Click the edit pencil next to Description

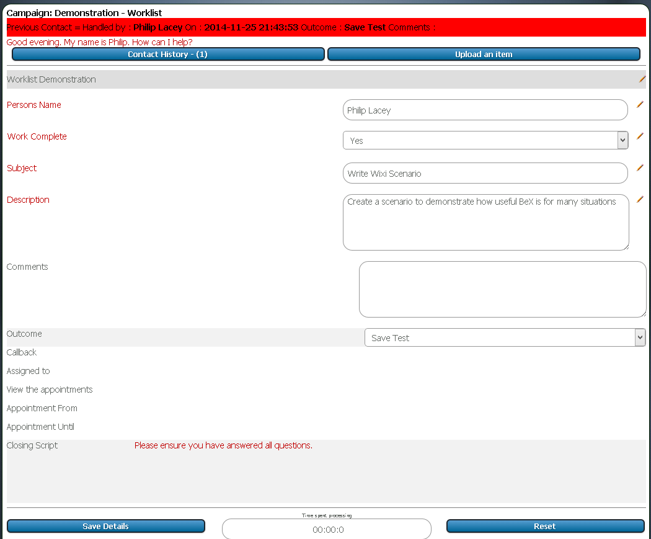pyautogui.click(x=640, y=199)
